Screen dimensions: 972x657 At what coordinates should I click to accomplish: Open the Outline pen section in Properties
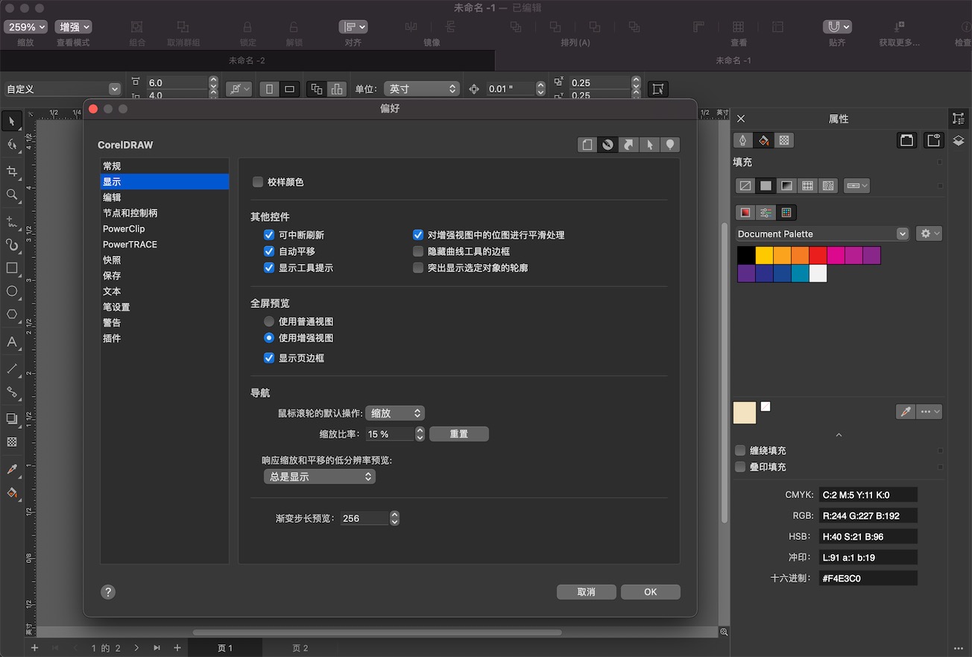[x=743, y=140]
